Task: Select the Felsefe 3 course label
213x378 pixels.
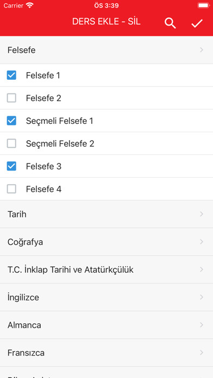Action: pyautogui.click(x=43, y=166)
